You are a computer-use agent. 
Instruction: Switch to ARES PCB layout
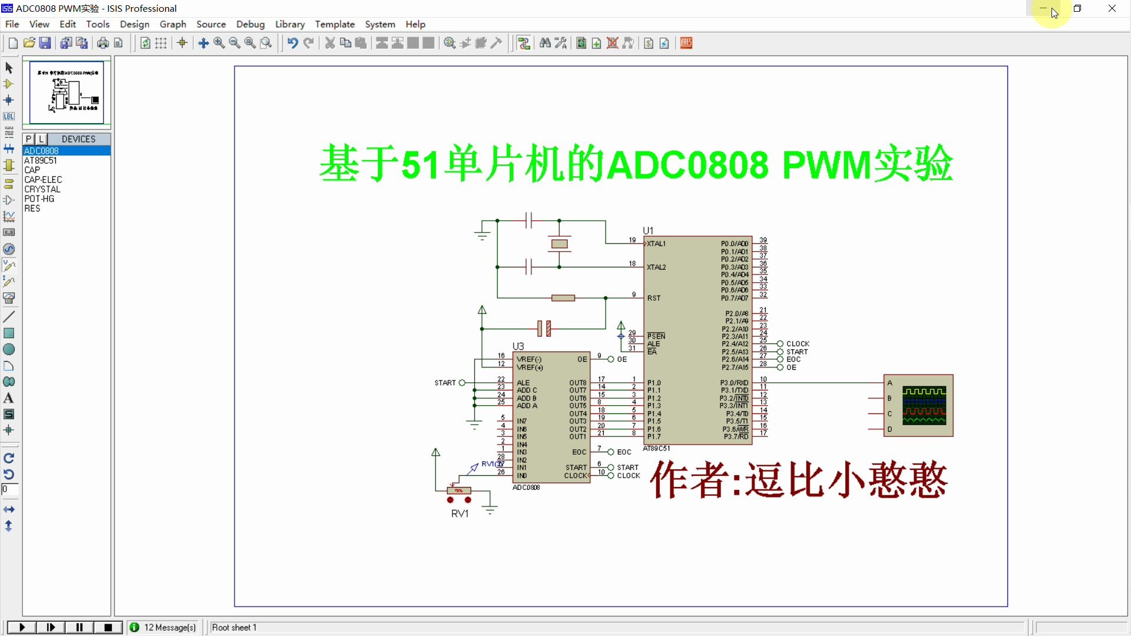[x=686, y=43]
